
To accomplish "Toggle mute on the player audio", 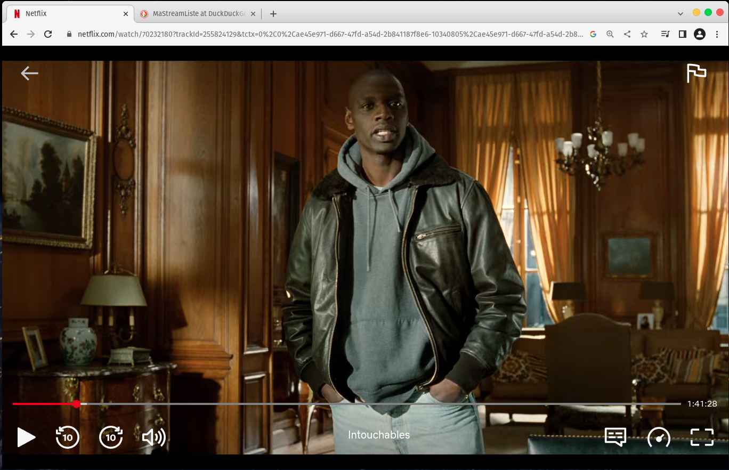I will 152,437.
